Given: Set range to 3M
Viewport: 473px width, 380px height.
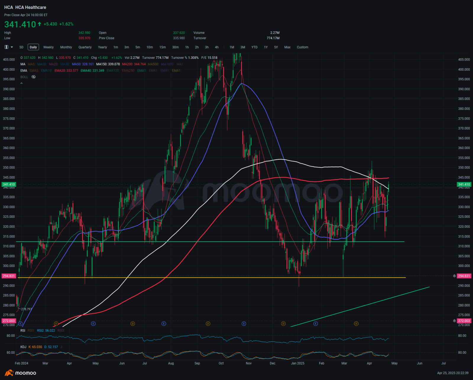Looking at the screenshot, I should (243, 47).
